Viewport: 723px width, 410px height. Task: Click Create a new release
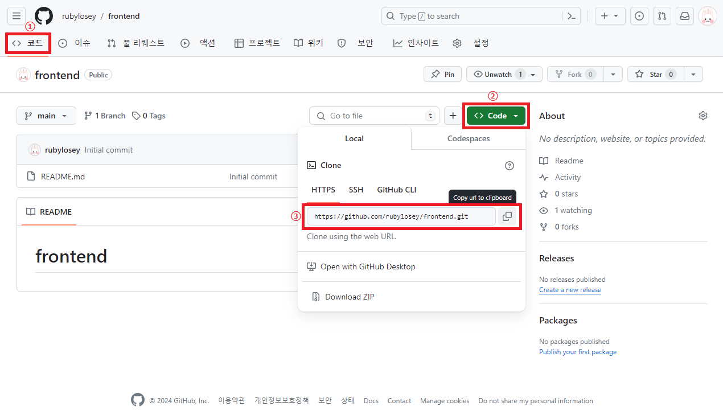570,290
